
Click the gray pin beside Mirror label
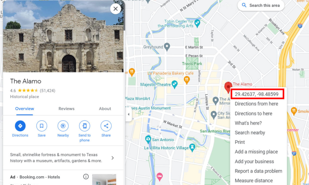(215, 101)
